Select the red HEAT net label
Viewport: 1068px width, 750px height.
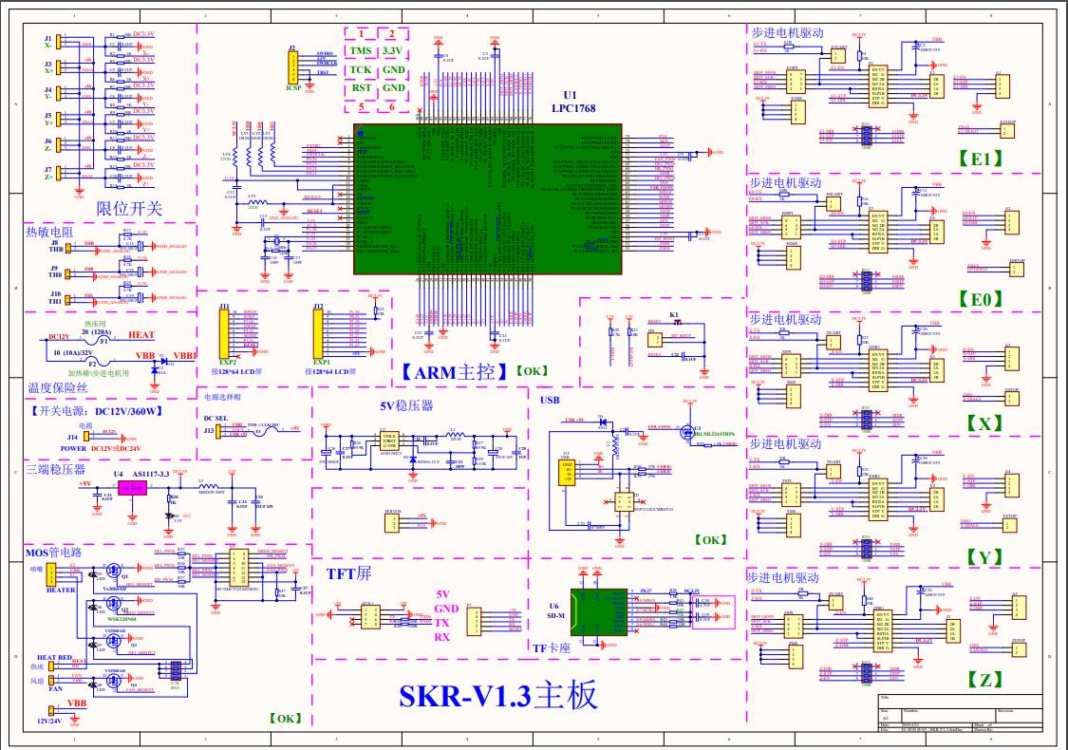pyautogui.click(x=141, y=334)
